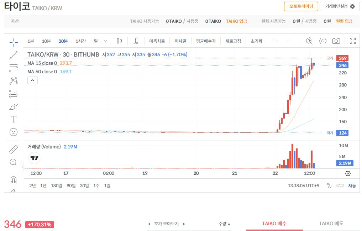Click the TradingView logo
The width and height of the screenshot is (362, 231).
click(35, 158)
